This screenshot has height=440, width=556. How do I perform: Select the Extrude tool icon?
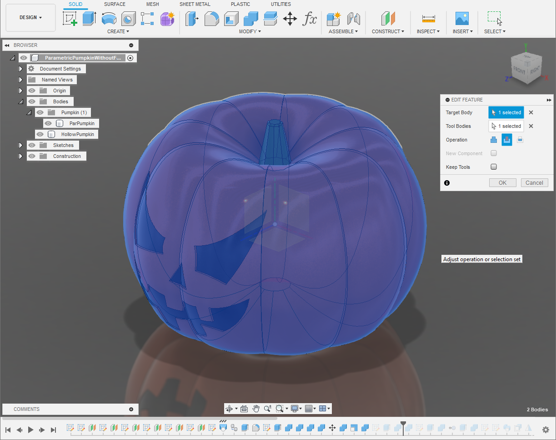click(x=90, y=19)
